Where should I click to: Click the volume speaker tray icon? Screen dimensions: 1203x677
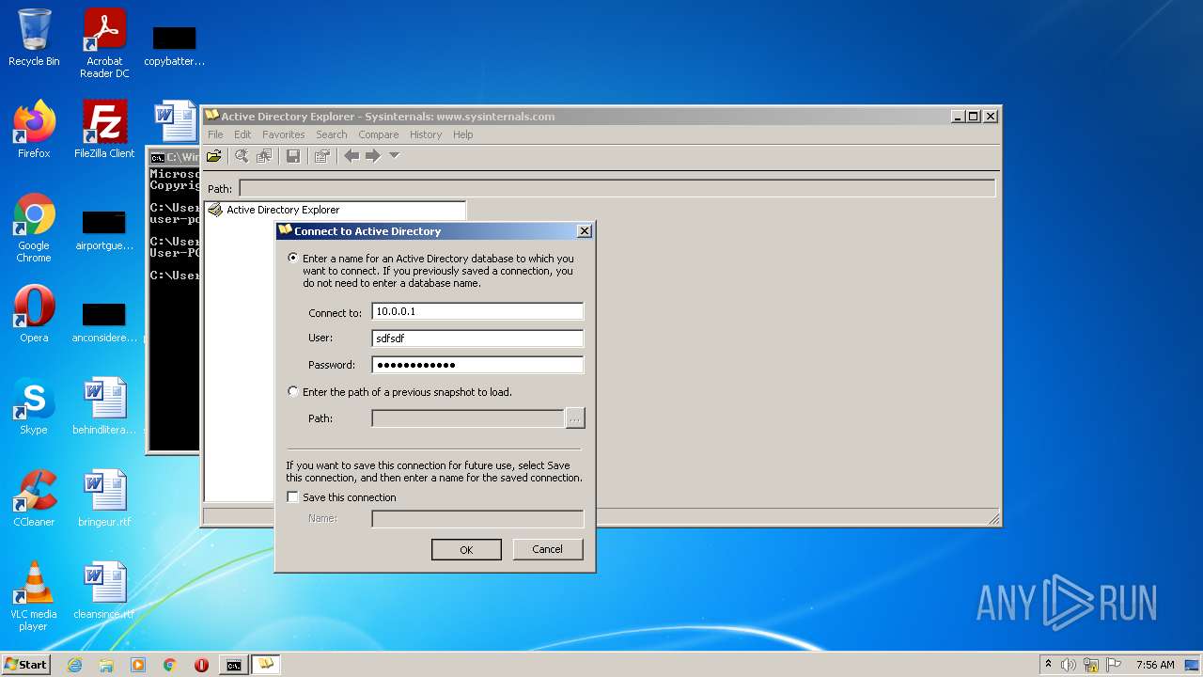(x=1069, y=665)
